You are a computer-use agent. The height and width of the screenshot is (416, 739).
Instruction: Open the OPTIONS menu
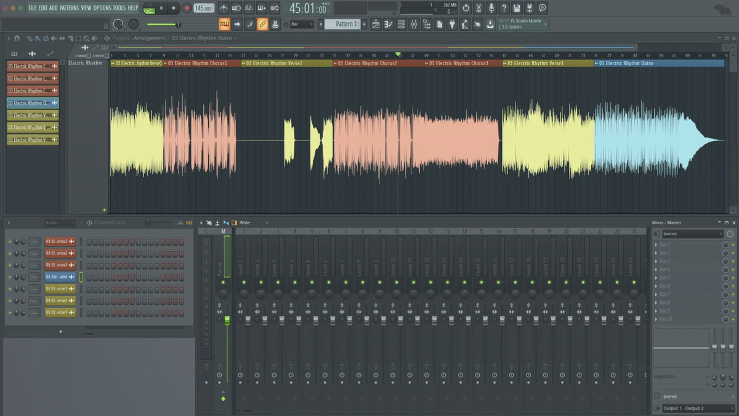tap(102, 8)
